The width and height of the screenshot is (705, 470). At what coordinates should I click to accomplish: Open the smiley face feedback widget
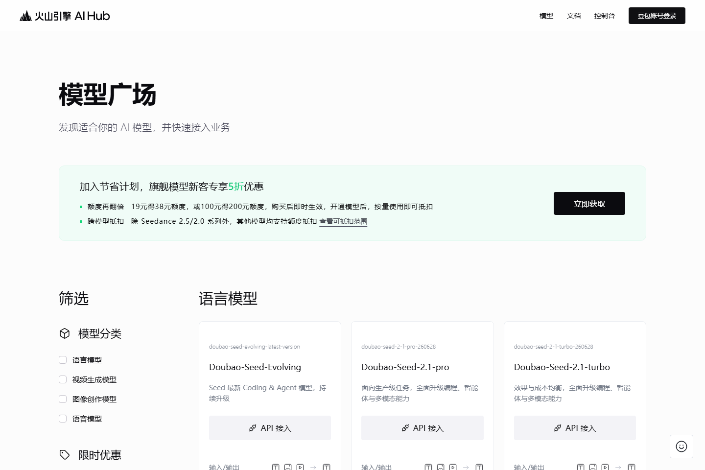[x=681, y=446]
